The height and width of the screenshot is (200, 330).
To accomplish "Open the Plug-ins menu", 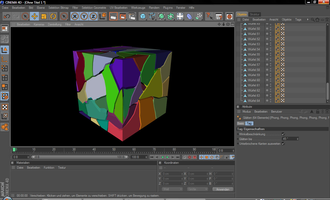I will click(x=168, y=8).
